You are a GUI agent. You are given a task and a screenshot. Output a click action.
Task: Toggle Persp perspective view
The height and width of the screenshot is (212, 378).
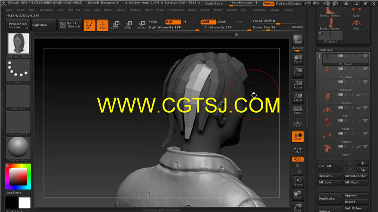point(298,110)
